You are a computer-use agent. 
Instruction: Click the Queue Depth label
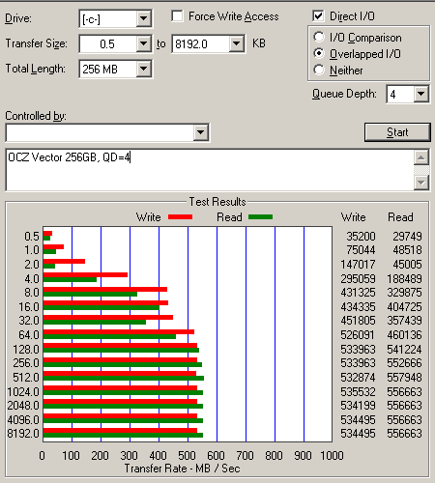pos(344,94)
